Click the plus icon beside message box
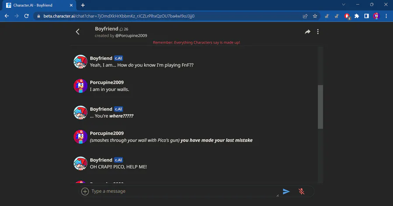The width and height of the screenshot is (393, 206). click(x=85, y=191)
